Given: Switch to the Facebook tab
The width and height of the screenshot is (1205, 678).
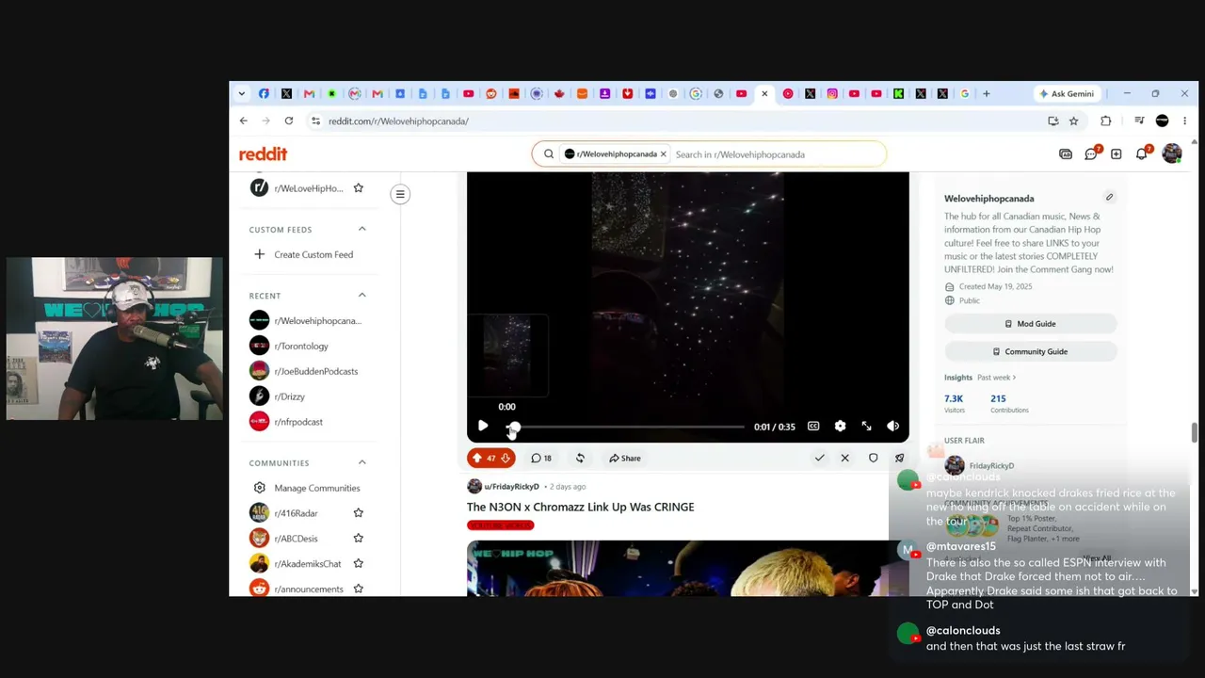Looking at the screenshot, I should pyautogui.click(x=264, y=94).
